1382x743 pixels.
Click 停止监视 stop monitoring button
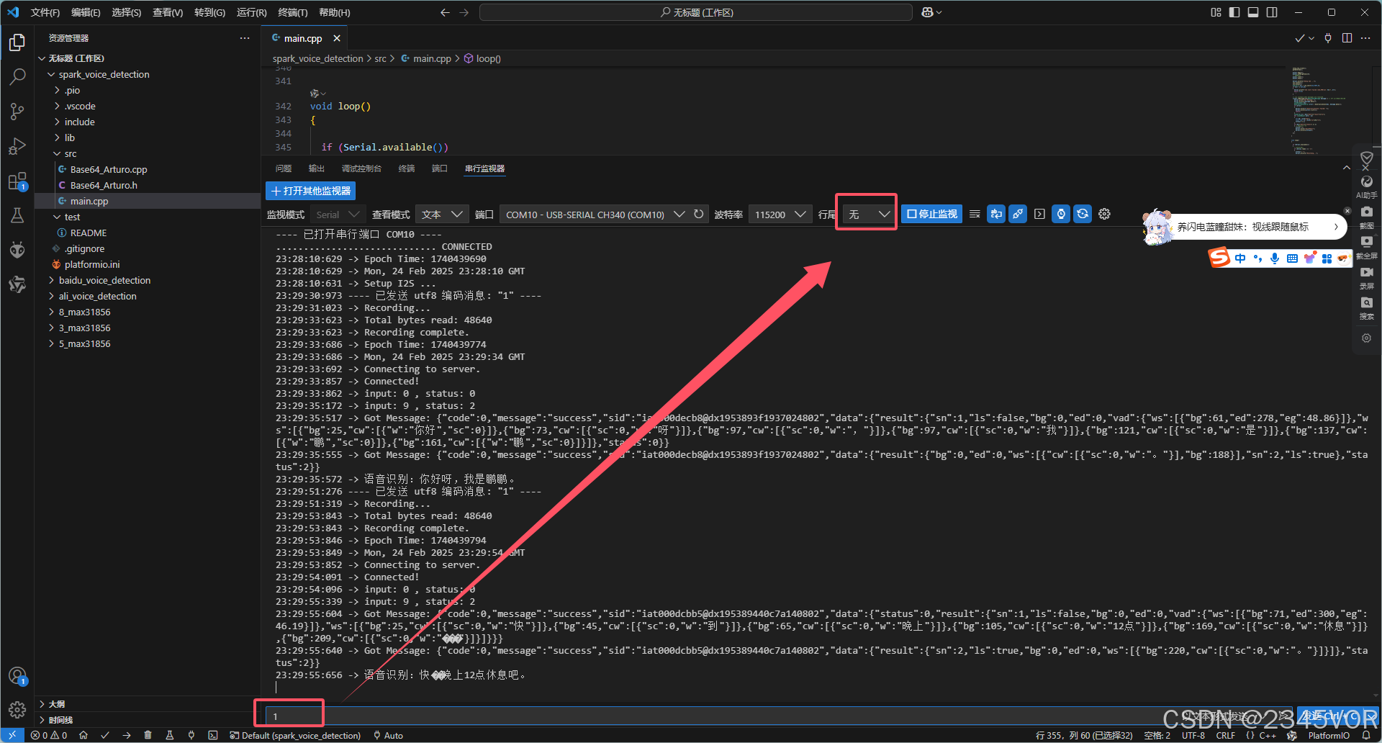(x=931, y=214)
